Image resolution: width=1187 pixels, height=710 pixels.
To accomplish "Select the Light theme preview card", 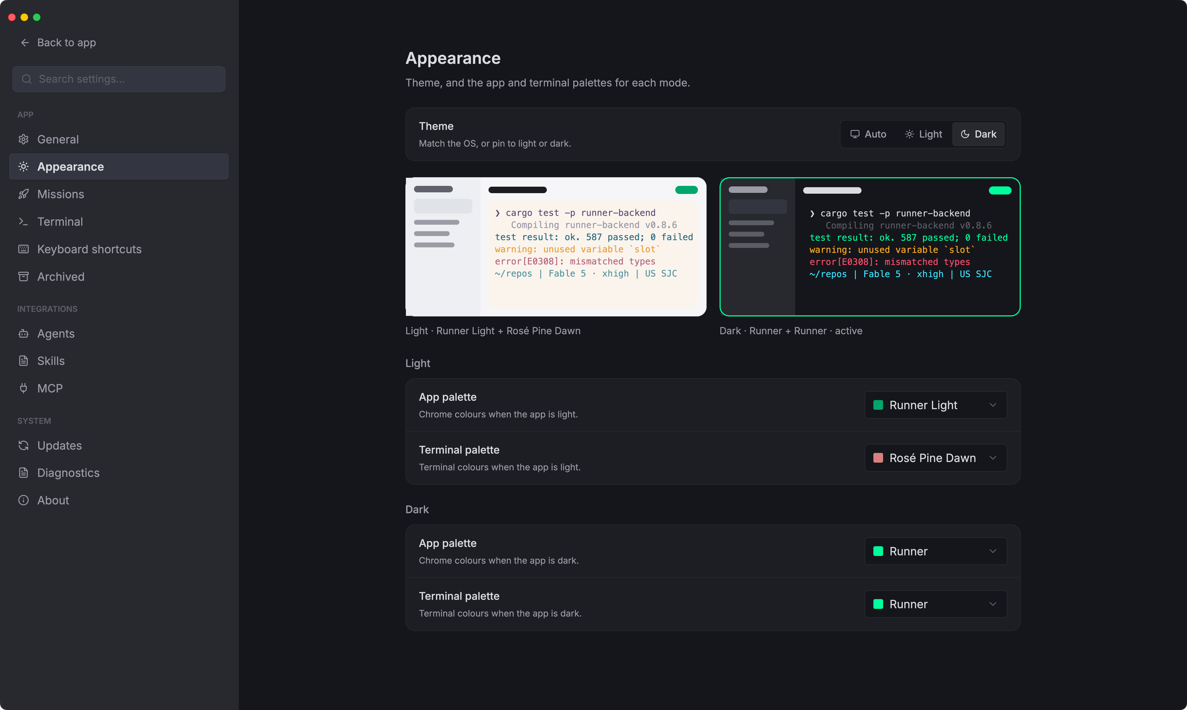I will [556, 247].
